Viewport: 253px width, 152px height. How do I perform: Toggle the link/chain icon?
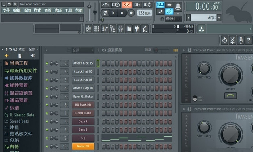(x=169, y=11)
